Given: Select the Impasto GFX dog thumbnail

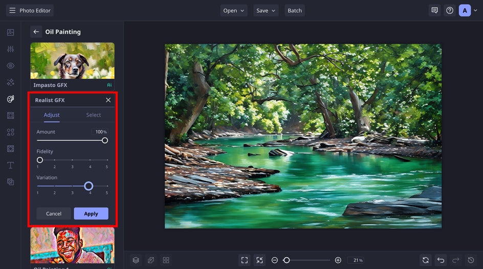Looking at the screenshot, I should [72, 61].
